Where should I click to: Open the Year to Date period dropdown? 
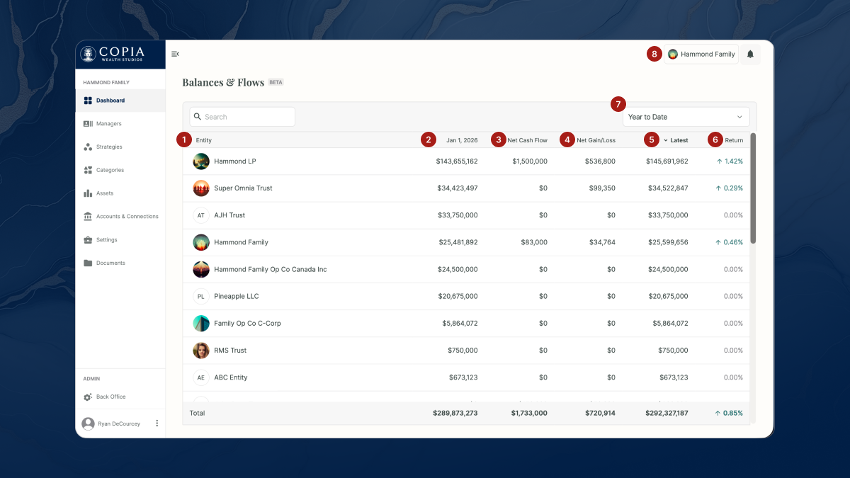point(685,117)
